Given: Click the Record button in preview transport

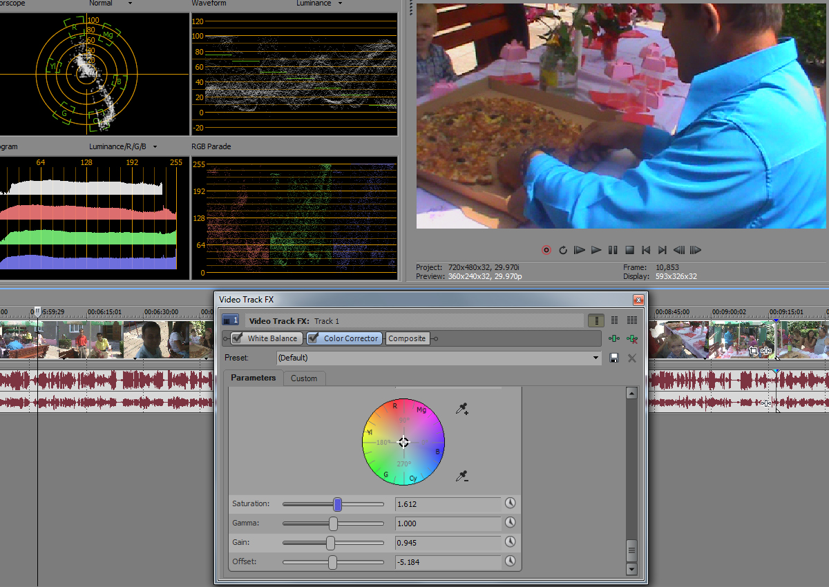Looking at the screenshot, I should point(546,250).
